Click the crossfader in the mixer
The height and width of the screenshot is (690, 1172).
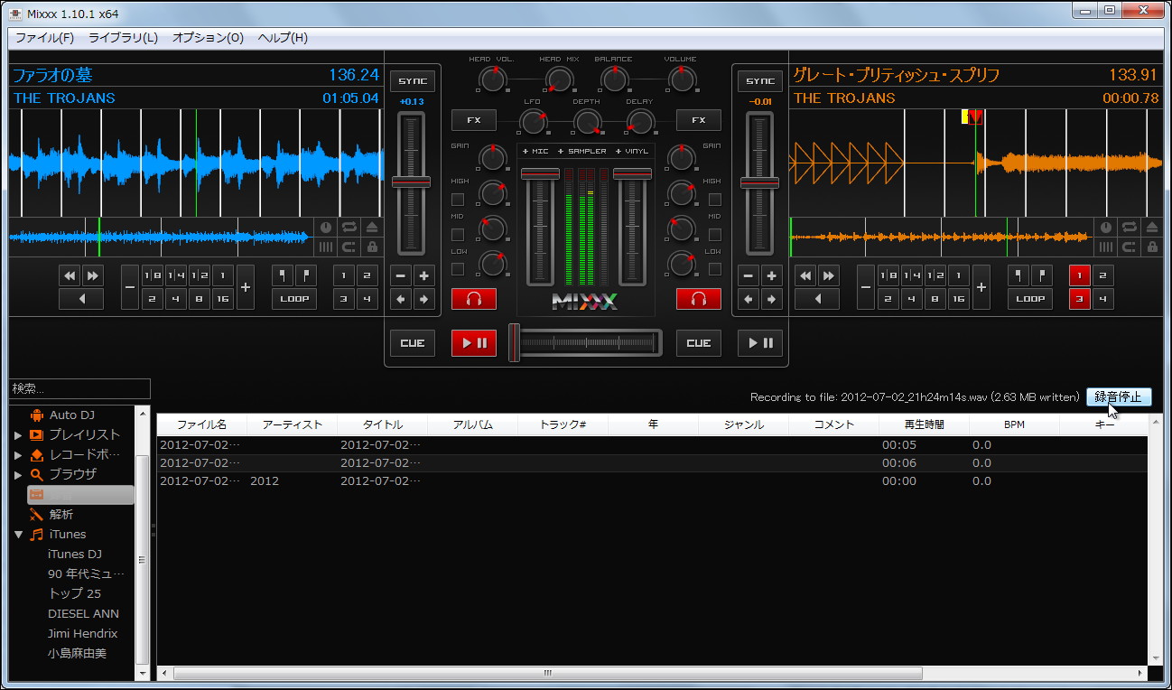coord(585,341)
